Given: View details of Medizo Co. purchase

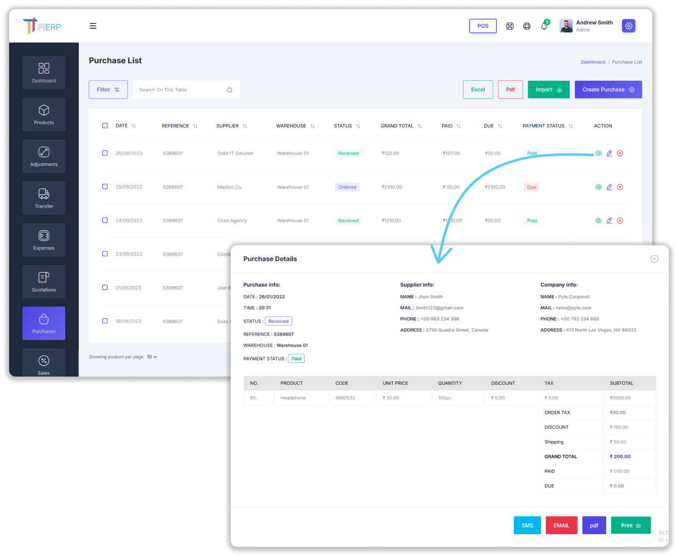Looking at the screenshot, I should [599, 187].
